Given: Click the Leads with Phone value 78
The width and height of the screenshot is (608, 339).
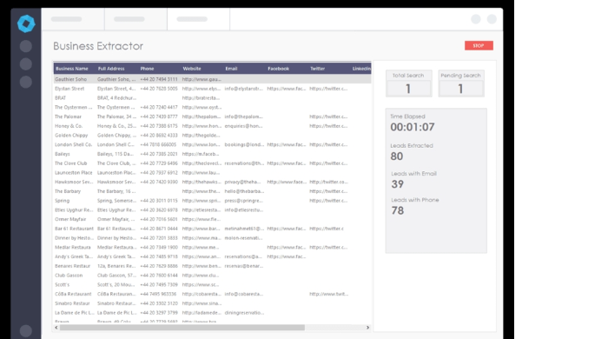Looking at the screenshot, I should point(398,210).
